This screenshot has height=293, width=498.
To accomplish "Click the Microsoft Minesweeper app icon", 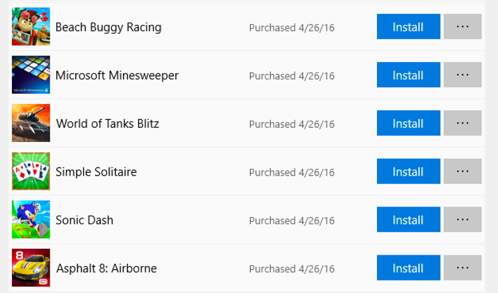I will click(30, 75).
